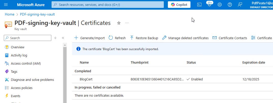Image resolution: width=273 pixels, height=103 pixels.
Task: Open the Activity log menu item
Action: pos(19,55)
